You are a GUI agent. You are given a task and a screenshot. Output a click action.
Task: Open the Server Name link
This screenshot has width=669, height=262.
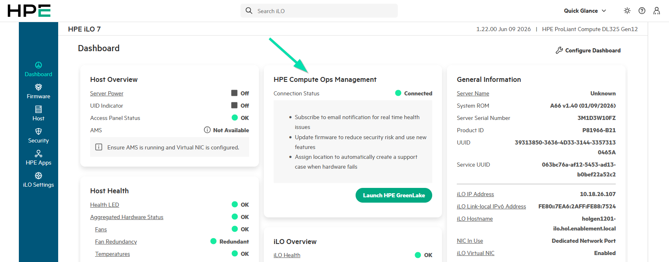473,93
